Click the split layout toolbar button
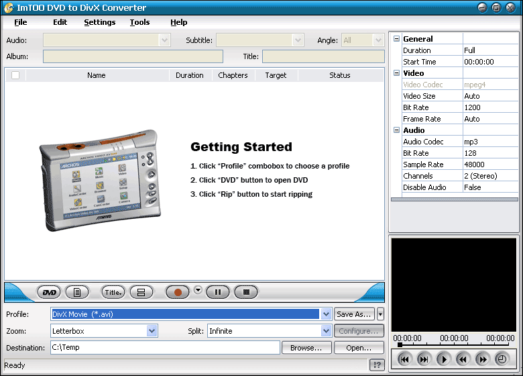This screenshot has height=376, width=523. (141, 293)
